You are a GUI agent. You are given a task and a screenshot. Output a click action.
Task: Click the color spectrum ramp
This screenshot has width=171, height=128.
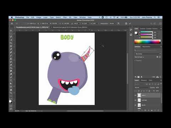tap(147, 42)
